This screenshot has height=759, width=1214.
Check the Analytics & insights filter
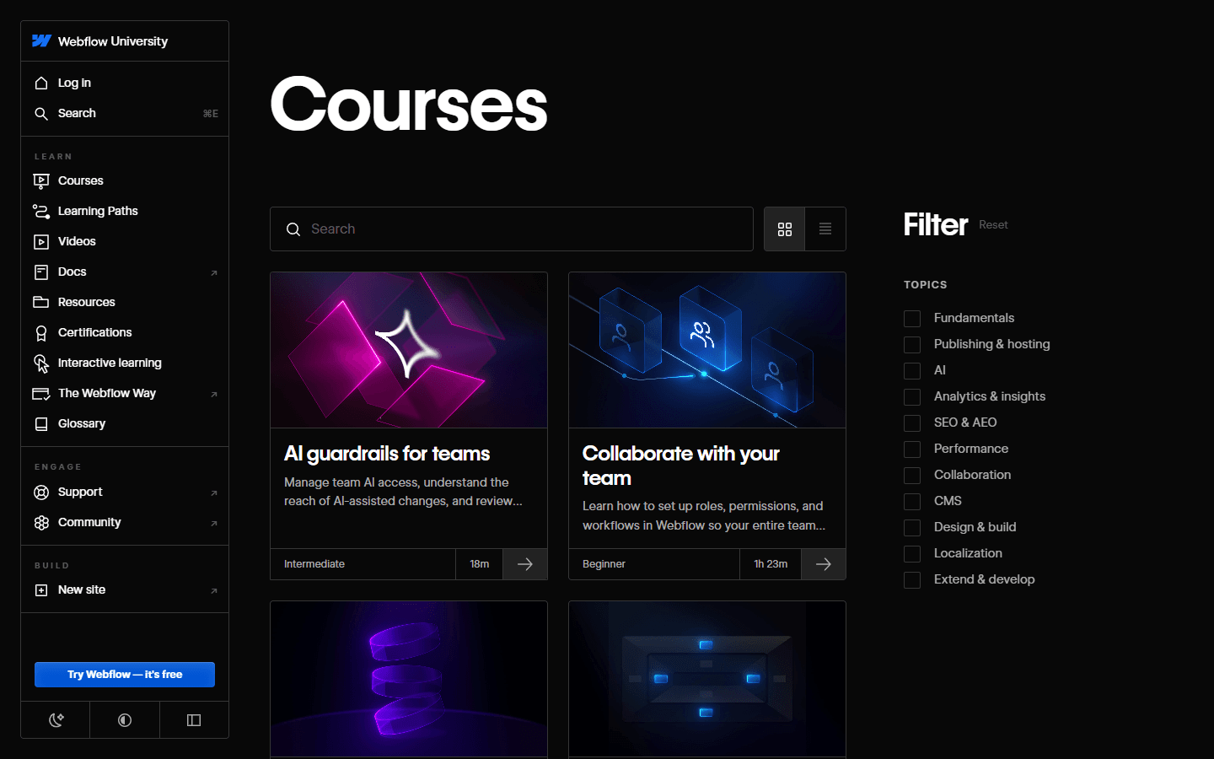pyautogui.click(x=912, y=397)
